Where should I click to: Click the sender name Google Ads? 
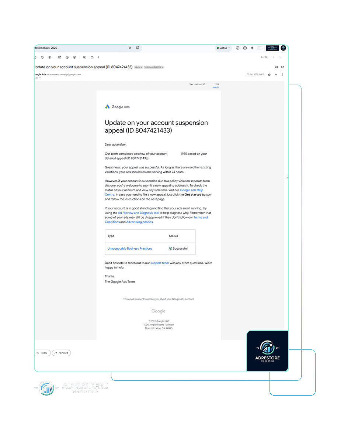[40, 75]
